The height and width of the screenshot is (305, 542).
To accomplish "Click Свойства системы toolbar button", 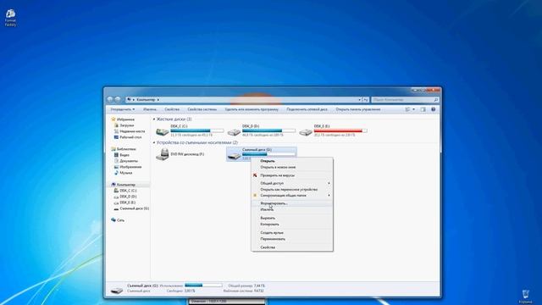I will click(x=202, y=109).
